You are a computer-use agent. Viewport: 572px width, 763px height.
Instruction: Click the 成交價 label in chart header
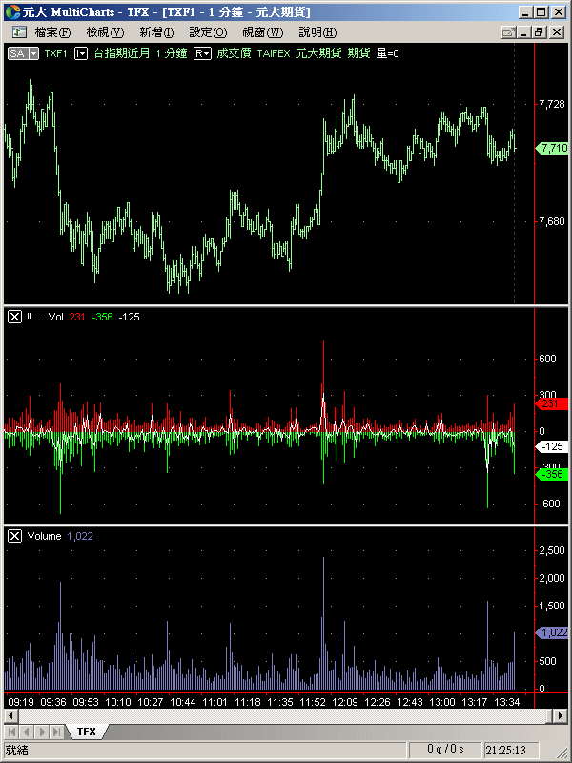234,53
